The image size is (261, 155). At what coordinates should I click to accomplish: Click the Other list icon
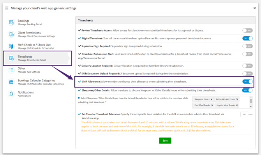click(11, 70)
